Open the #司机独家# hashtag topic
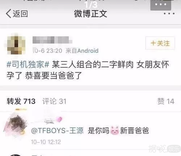The image size is (181, 156). tap(28, 65)
